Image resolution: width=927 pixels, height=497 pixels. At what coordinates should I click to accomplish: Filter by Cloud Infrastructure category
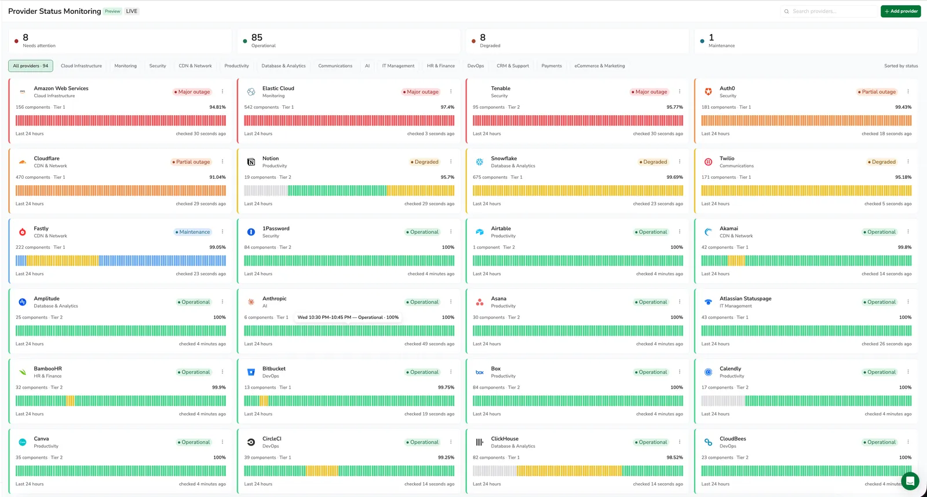pyautogui.click(x=81, y=66)
